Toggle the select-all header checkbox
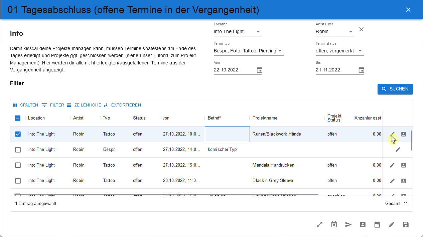 (18, 118)
